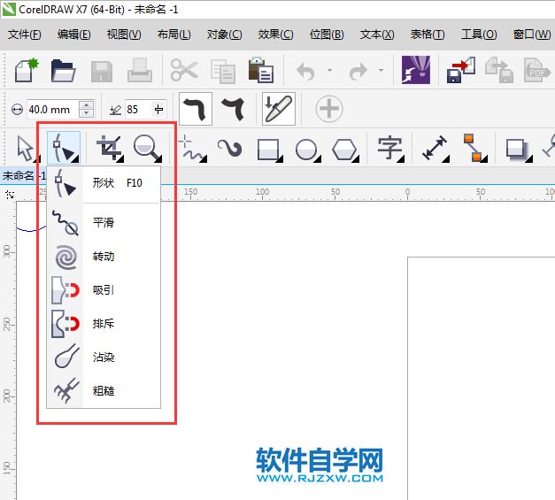The width and height of the screenshot is (555, 500).
Task: Click the round plus button on property bar
Action: (329, 109)
